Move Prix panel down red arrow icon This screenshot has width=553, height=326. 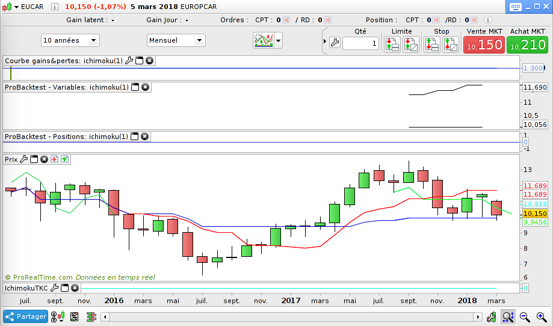54,159
